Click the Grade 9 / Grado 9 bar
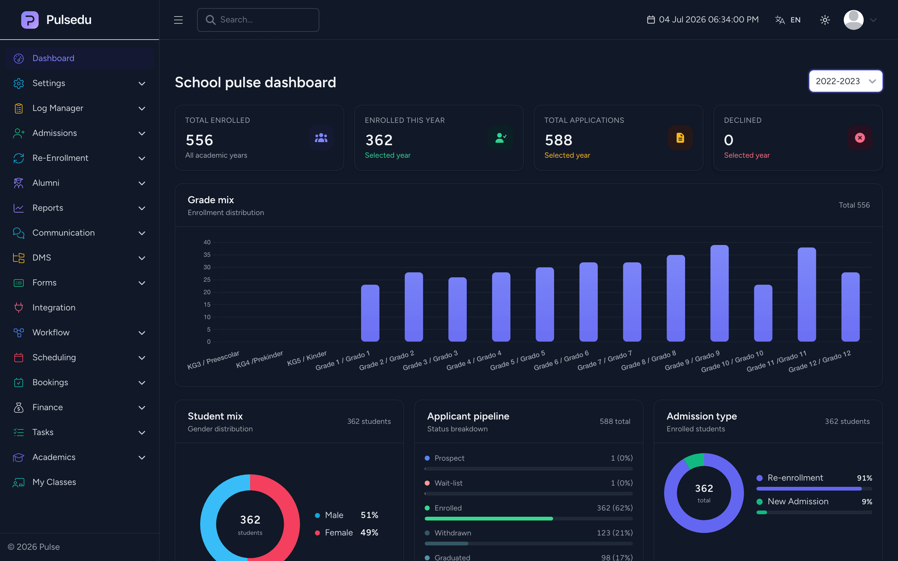This screenshot has height=561, width=898. pyautogui.click(x=719, y=293)
